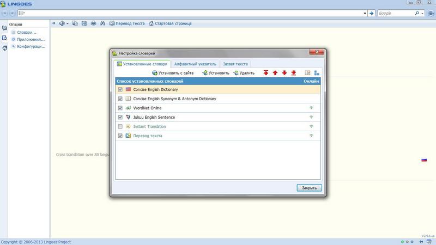The image size is (436, 245).
Task: Move dictionary down one with red arrow
Action: pos(284,73)
